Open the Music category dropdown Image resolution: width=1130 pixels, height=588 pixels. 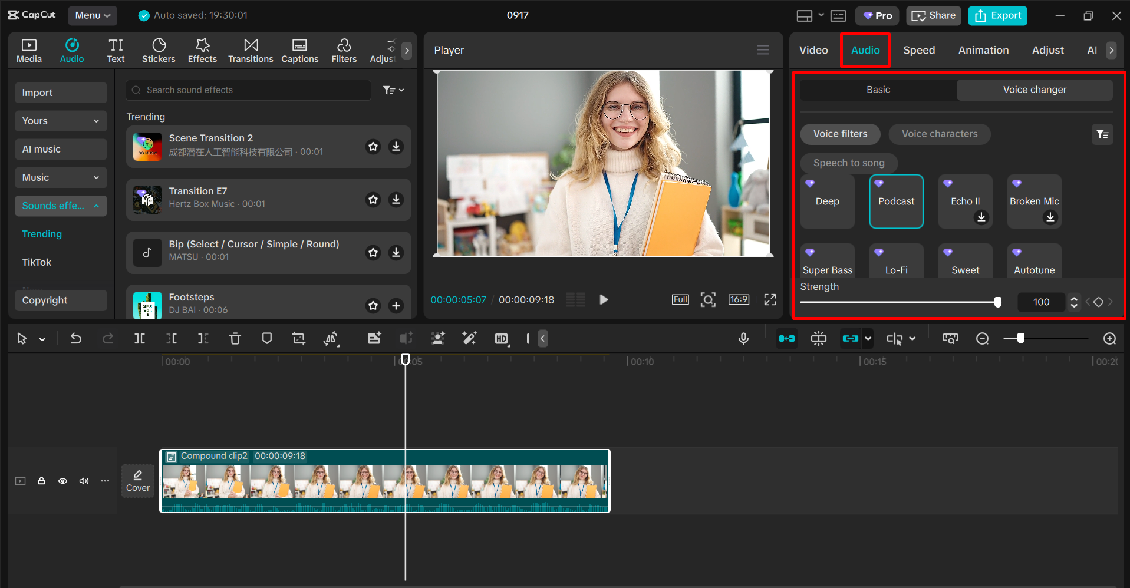coord(60,177)
